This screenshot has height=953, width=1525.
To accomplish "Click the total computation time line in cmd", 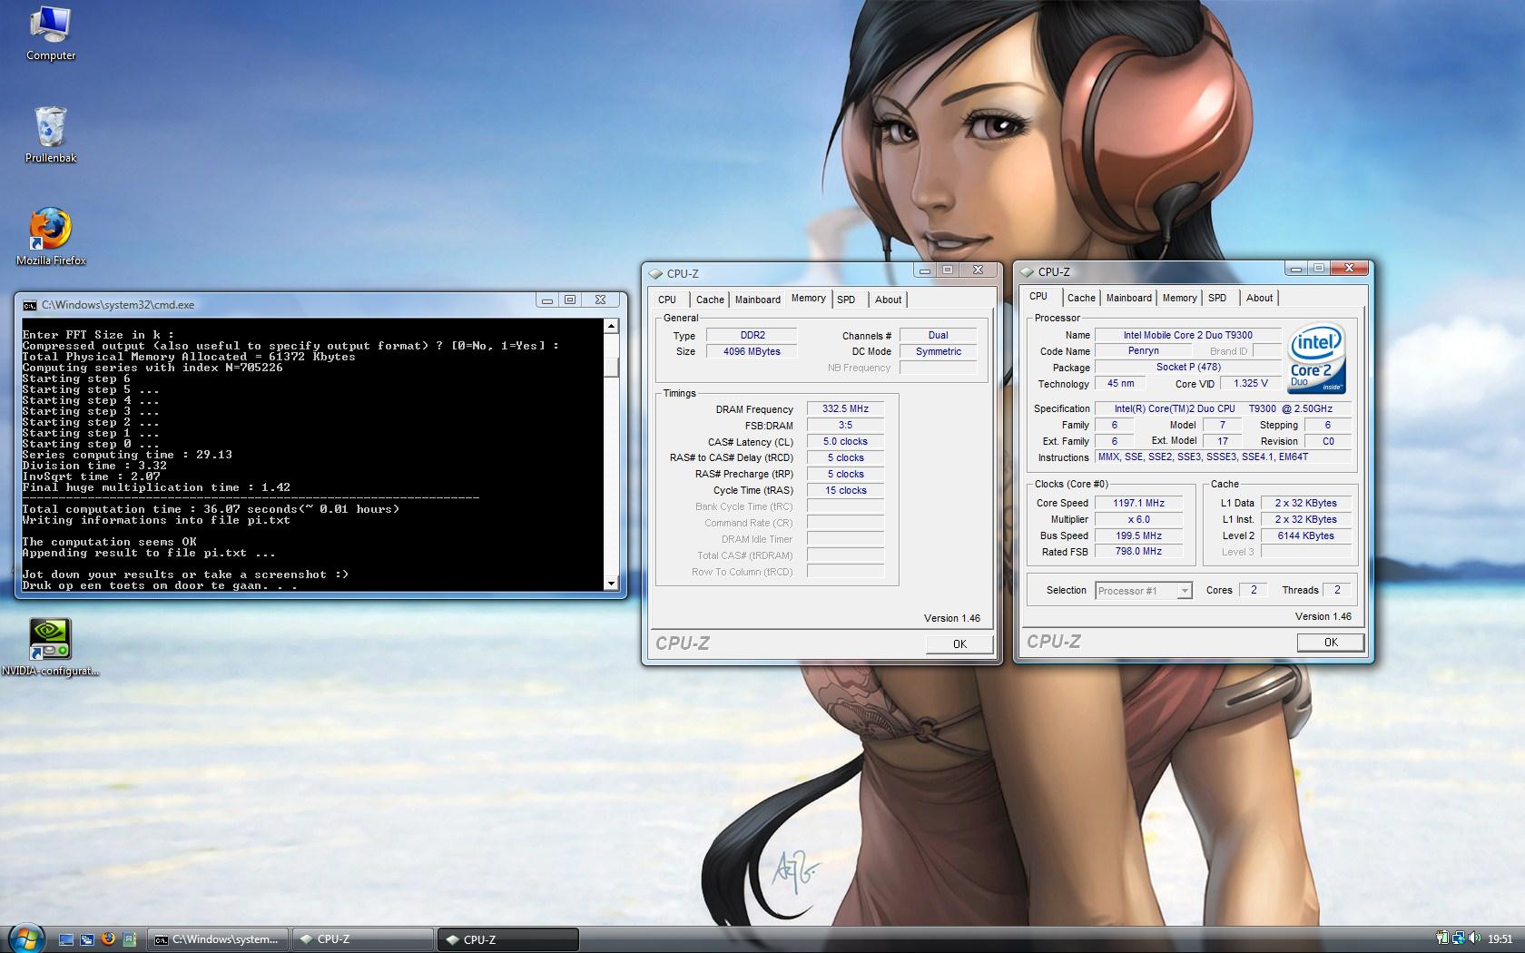I will (x=211, y=509).
